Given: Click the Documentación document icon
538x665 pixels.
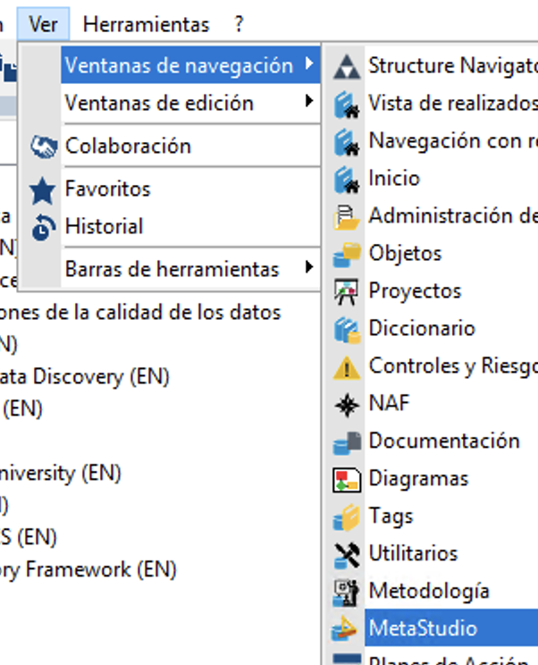Looking at the screenshot, I should pyautogui.click(x=347, y=442).
